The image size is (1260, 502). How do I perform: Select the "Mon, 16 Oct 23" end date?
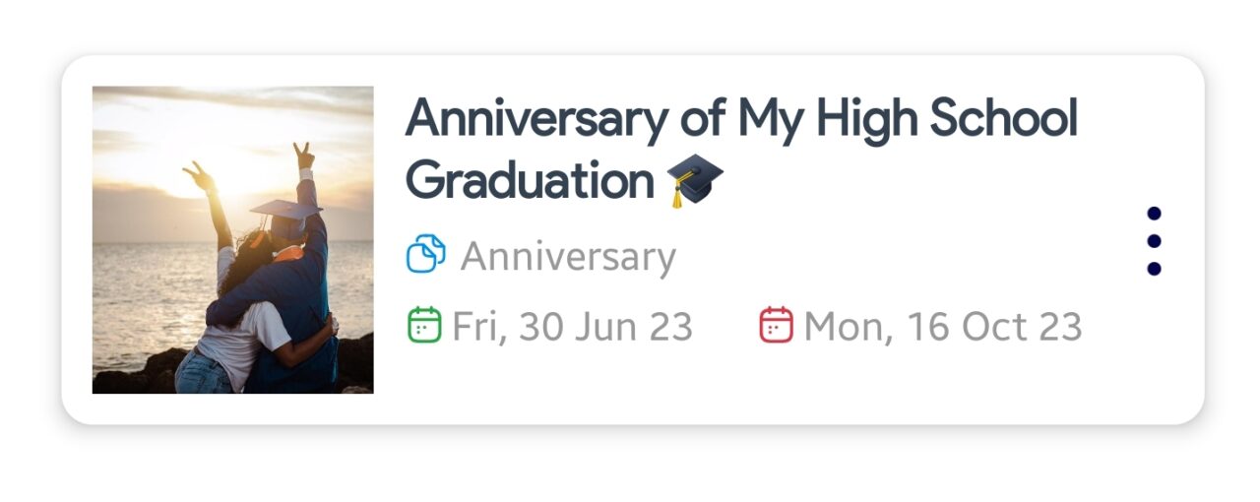coord(943,327)
